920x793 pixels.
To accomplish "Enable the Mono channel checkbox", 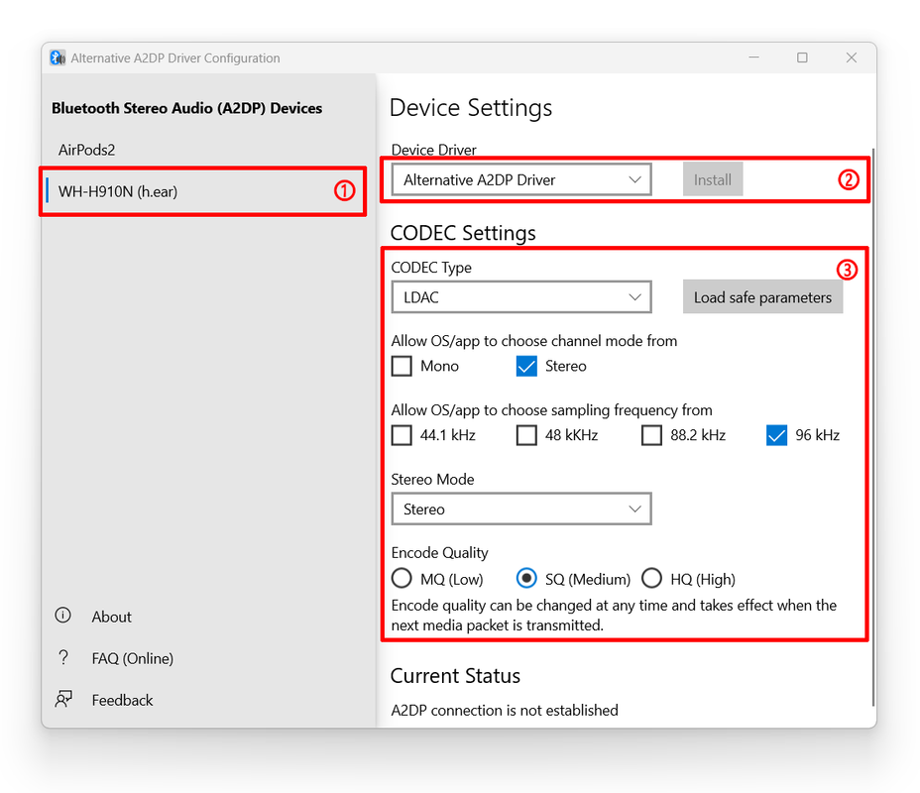I will click(x=402, y=366).
